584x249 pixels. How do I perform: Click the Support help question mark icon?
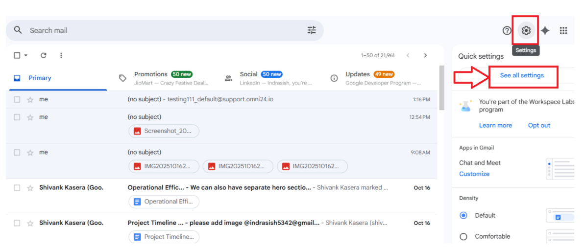(507, 30)
